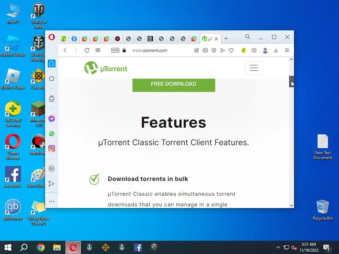Open a new tab with plus button

pos(226,39)
